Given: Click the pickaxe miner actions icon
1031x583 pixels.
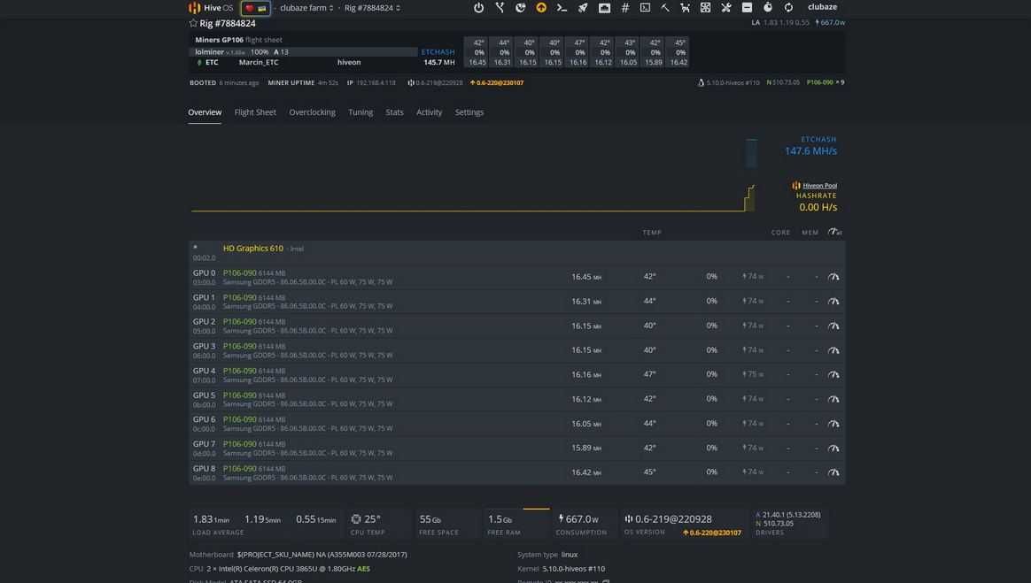Looking at the screenshot, I should pos(665,8).
